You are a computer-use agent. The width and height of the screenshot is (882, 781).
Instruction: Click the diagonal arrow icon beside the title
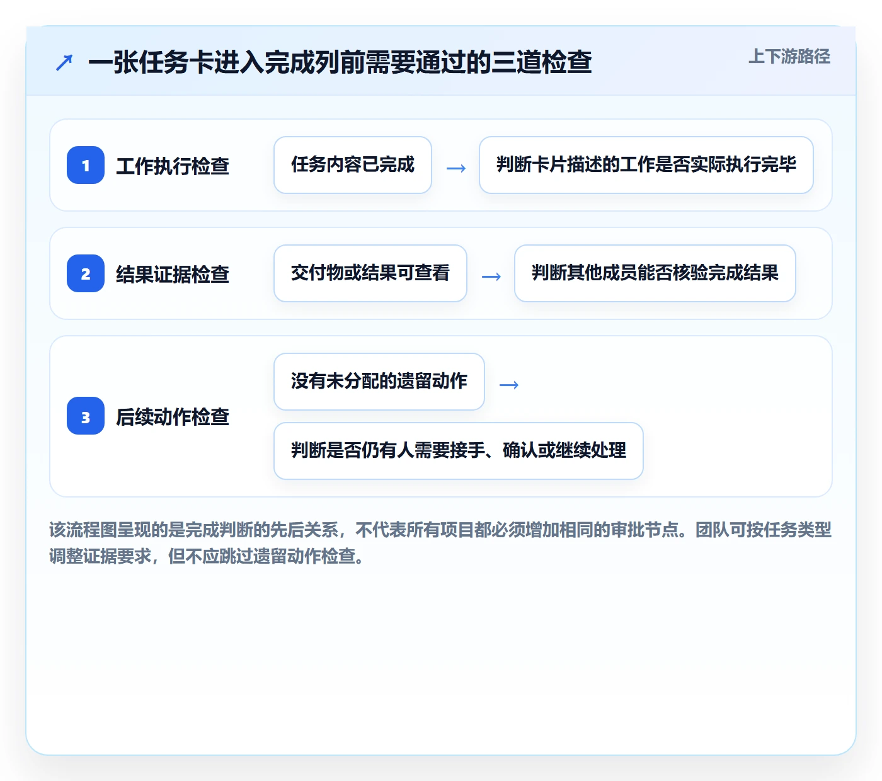tap(64, 63)
